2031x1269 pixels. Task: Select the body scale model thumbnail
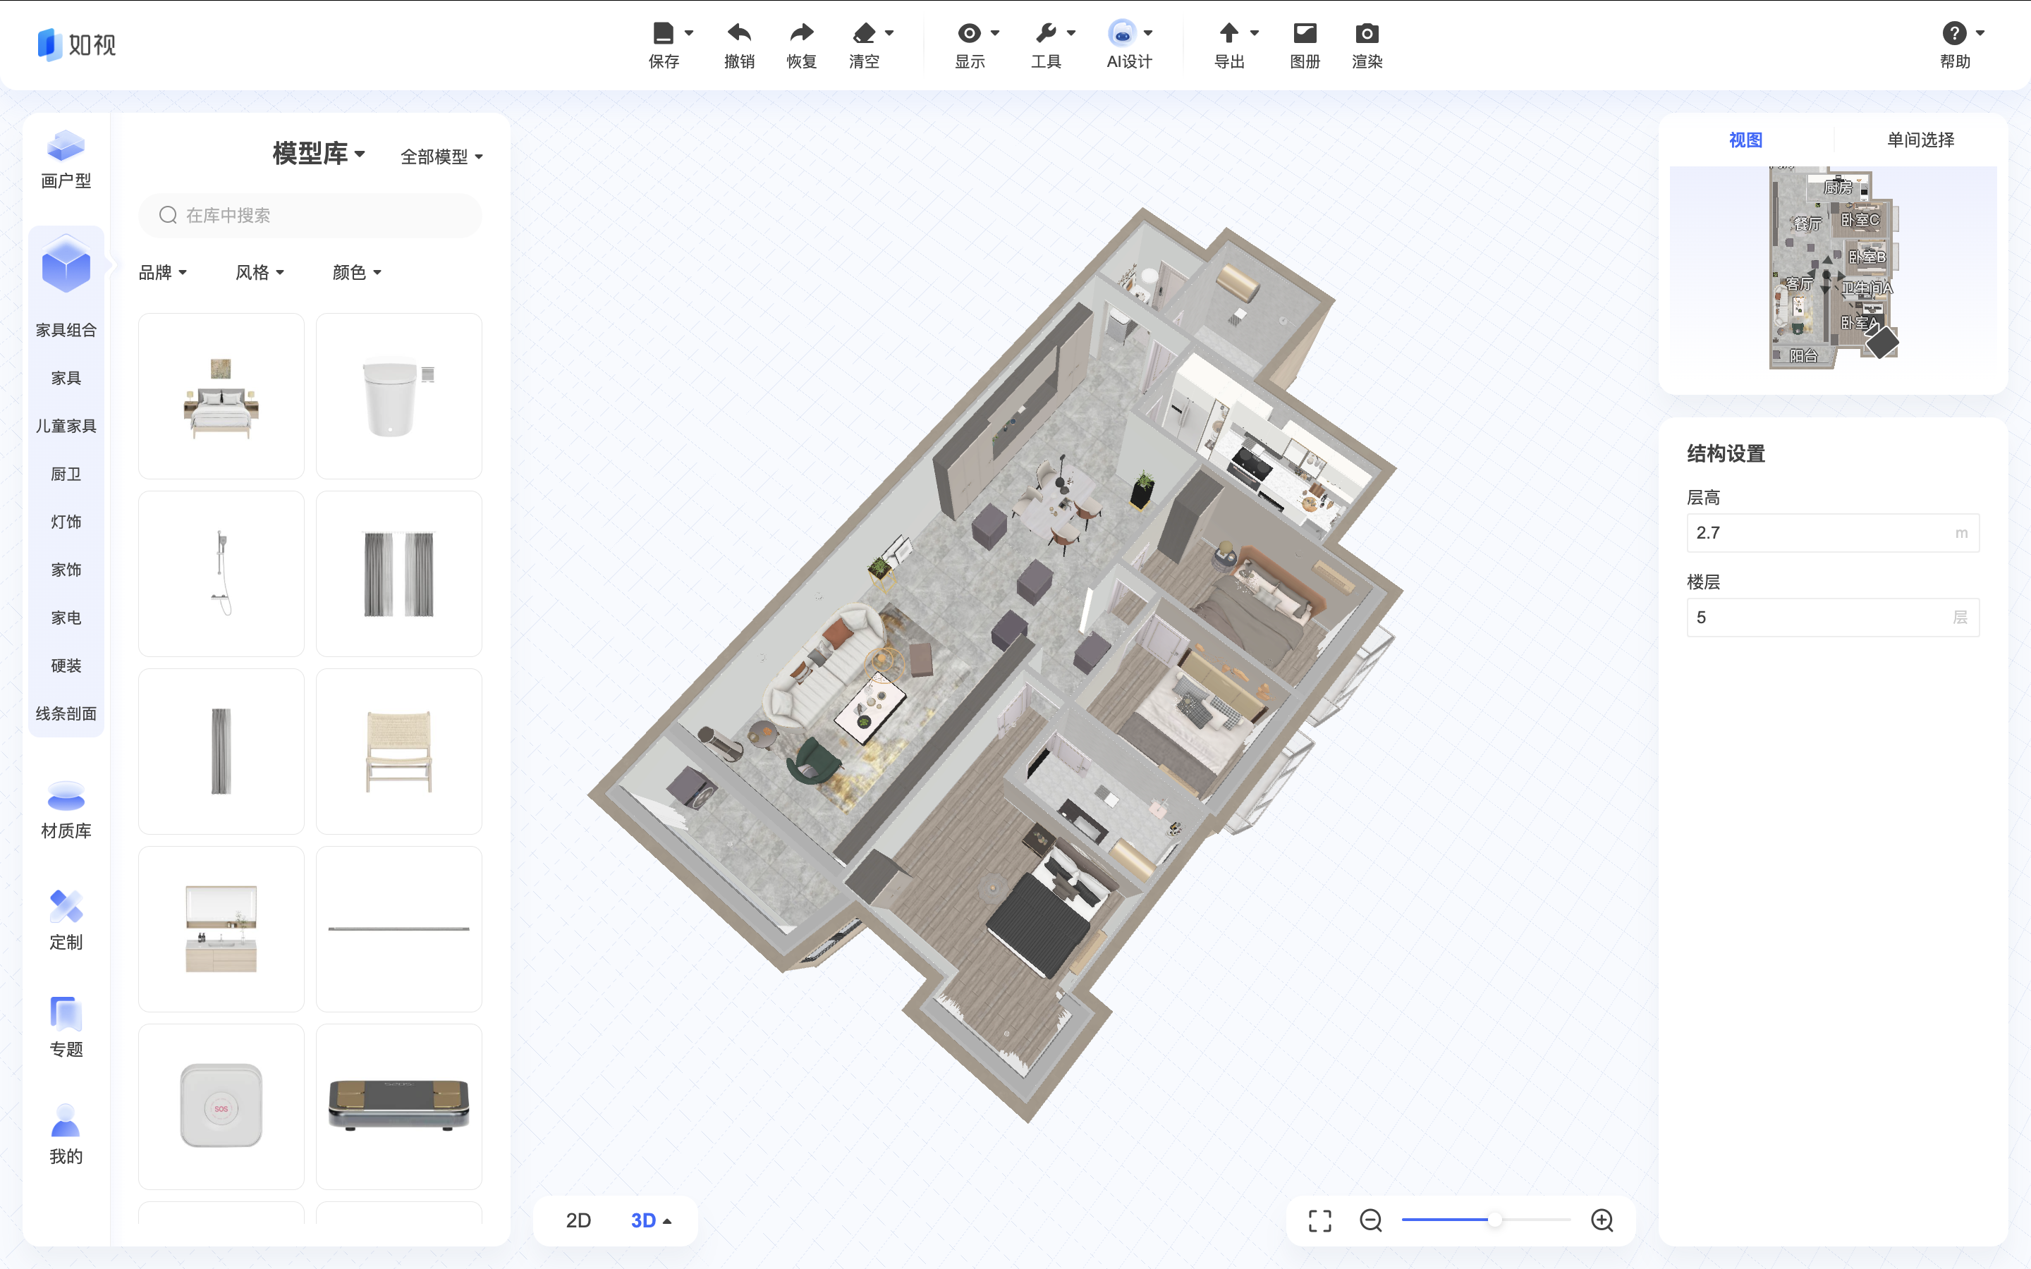(x=398, y=1106)
